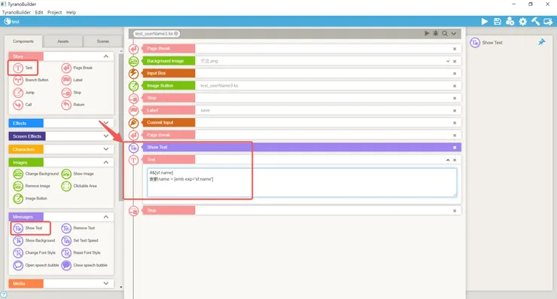Delete the Commit Input row
Image resolution: width=557 pixels, height=299 pixels.
tap(455, 123)
